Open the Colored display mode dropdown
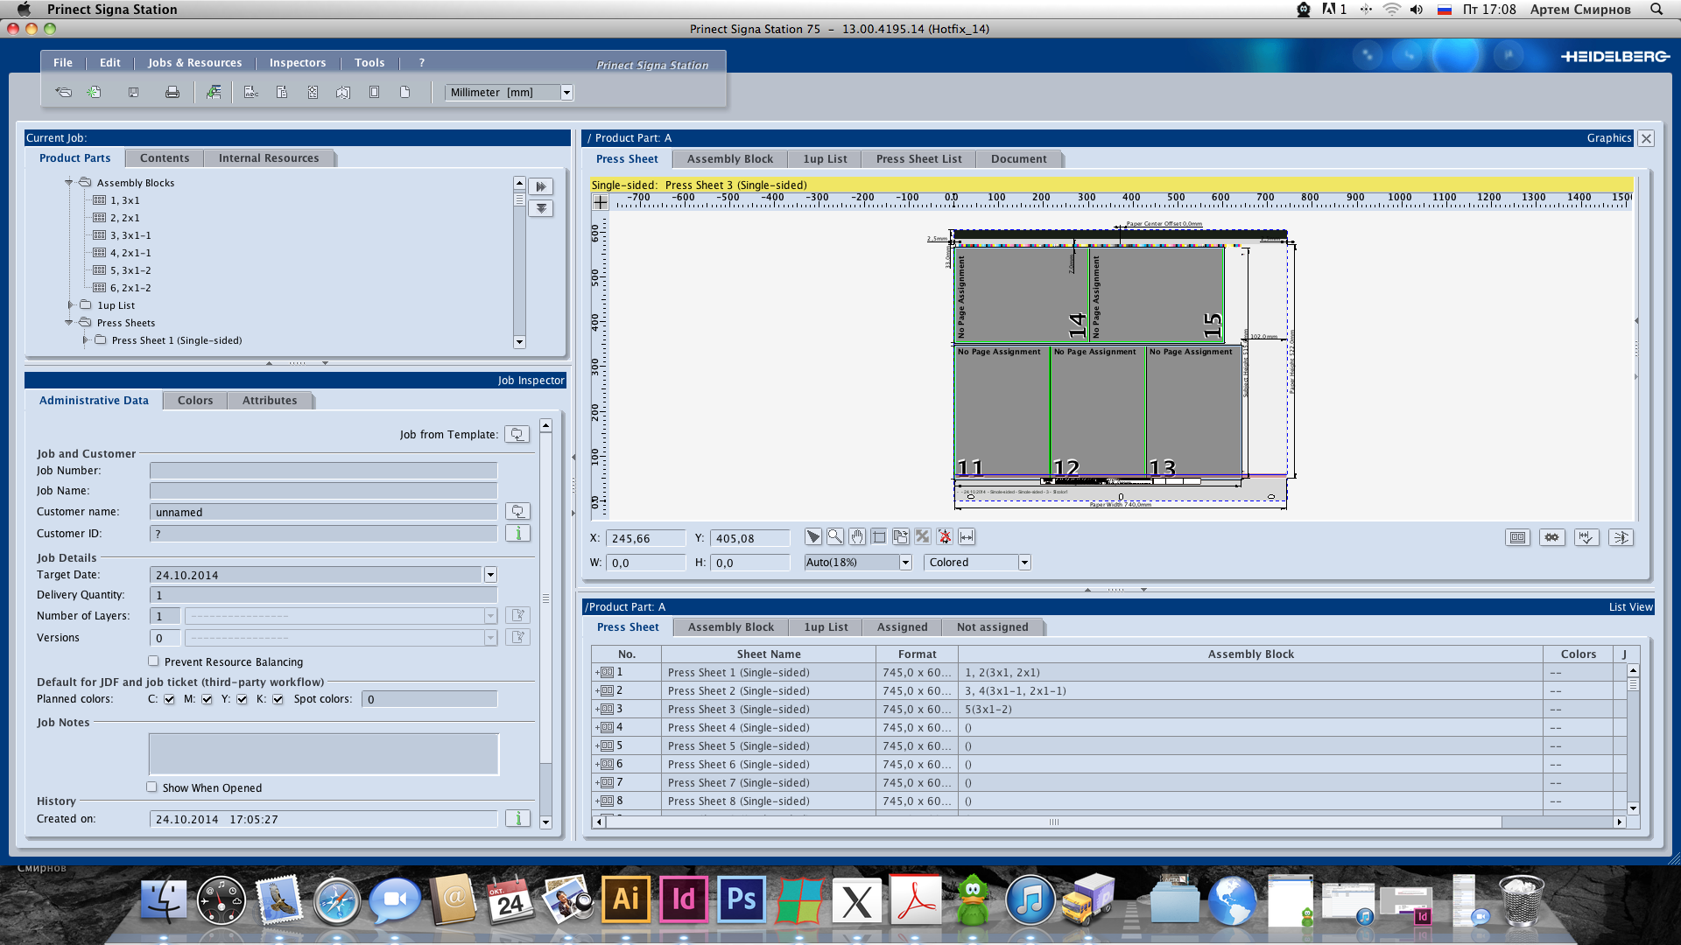 [x=1024, y=563]
